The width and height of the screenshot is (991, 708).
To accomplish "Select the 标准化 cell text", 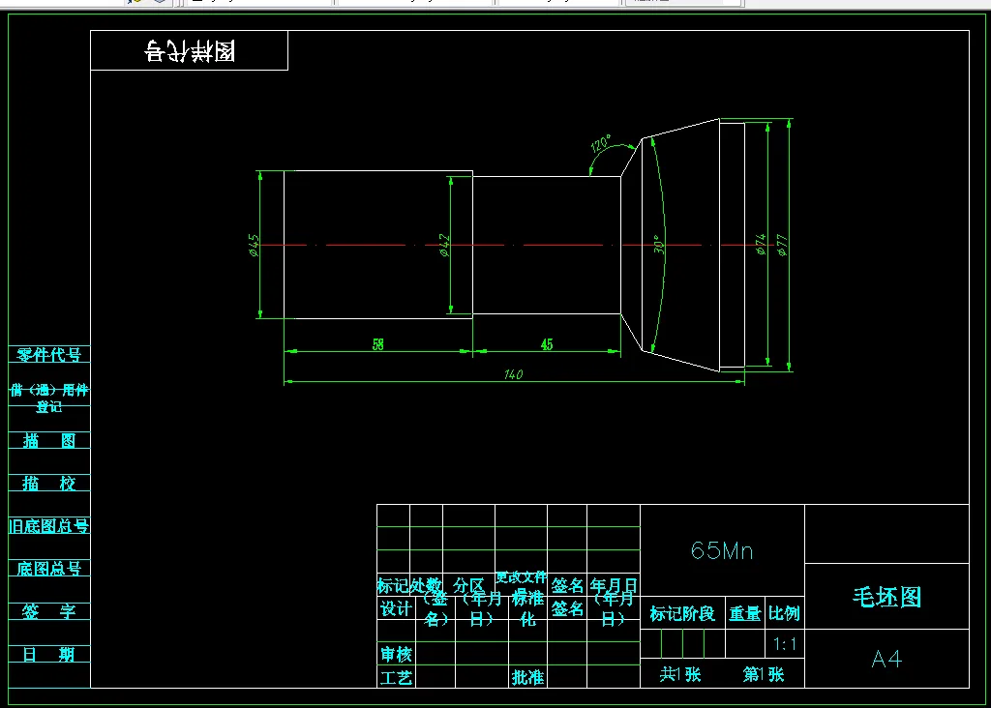I will pyautogui.click(x=528, y=607).
